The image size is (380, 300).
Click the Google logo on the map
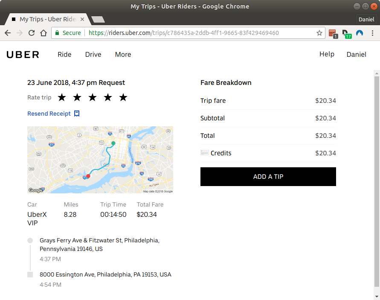pos(36,190)
